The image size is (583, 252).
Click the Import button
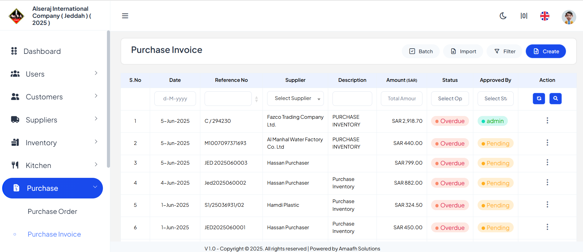coord(463,51)
